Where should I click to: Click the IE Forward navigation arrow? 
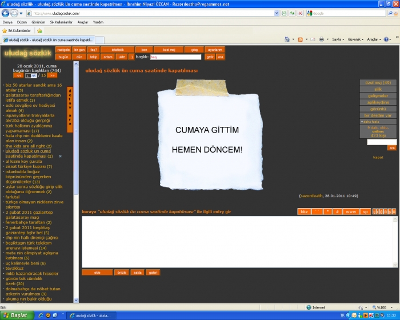14,13
